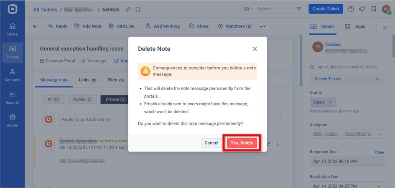Screen dimensions: 395x188
Task: Filter messages by All (8)
Action: pyautogui.click(x=54, y=99)
